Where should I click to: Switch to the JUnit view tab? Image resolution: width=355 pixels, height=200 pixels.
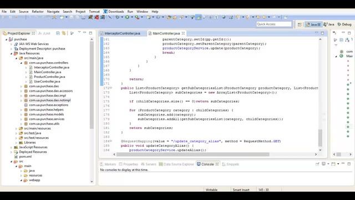click(44, 33)
